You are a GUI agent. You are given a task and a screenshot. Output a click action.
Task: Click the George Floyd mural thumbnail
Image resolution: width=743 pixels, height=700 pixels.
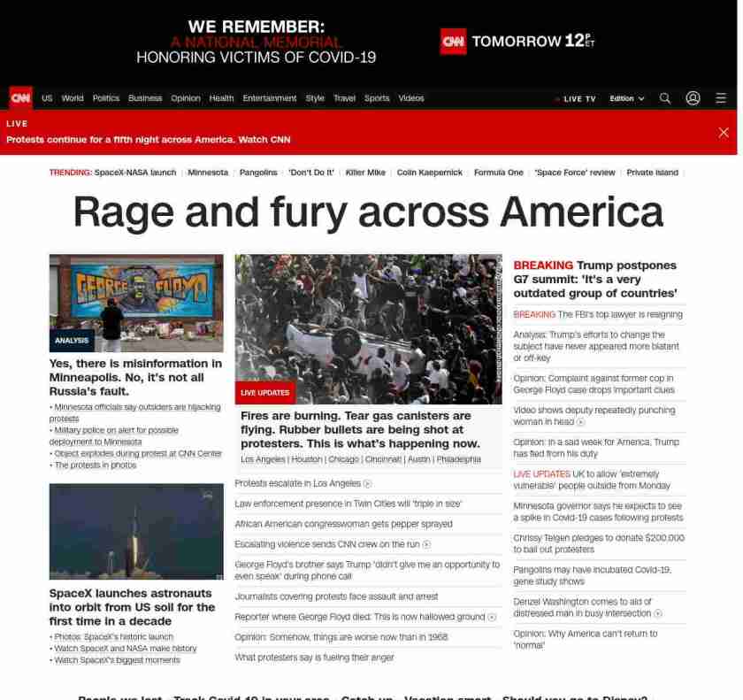pyautogui.click(x=136, y=304)
